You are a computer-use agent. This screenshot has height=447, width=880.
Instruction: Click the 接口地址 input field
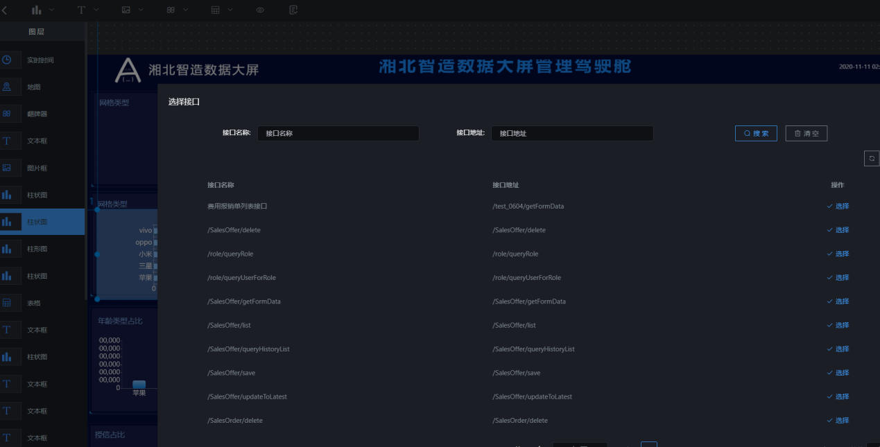[x=571, y=133]
